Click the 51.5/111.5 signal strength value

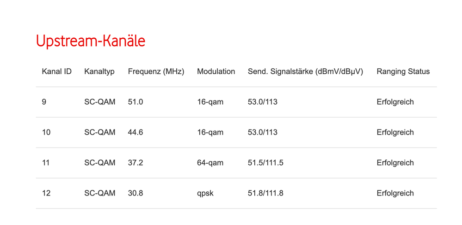tap(265, 163)
